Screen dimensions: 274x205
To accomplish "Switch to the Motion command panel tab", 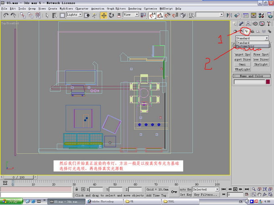I will 255,24.
